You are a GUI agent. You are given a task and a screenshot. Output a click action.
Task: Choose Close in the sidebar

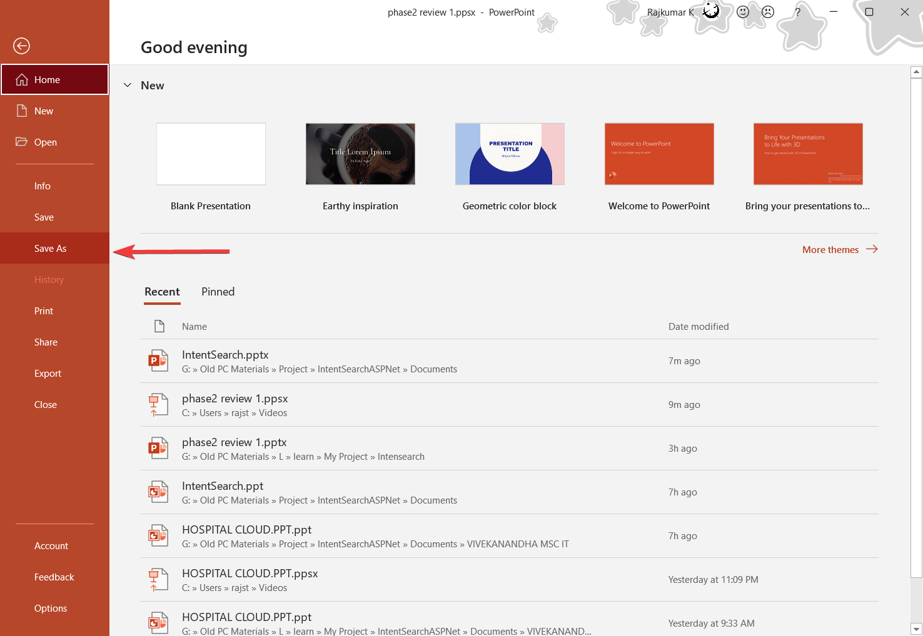click(x=54, y=404)
